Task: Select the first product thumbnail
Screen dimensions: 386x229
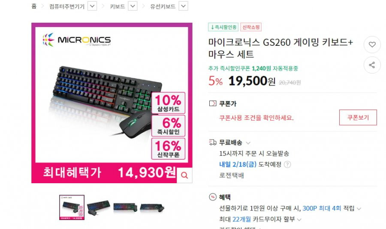Action: [72, 207]
